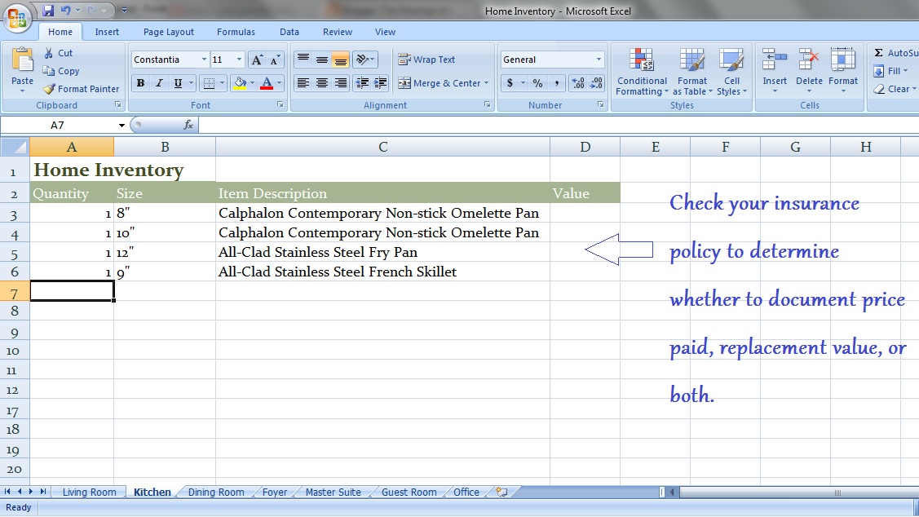The width and height of the screenshot is (919, 517).
Task: Click the Clear button
Action: coord(895,89)
